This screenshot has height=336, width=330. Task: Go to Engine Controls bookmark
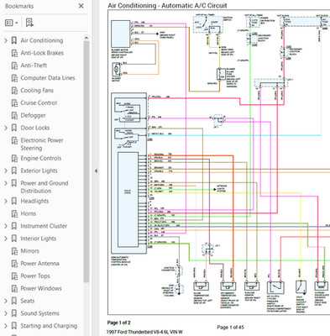coord(40,159)
